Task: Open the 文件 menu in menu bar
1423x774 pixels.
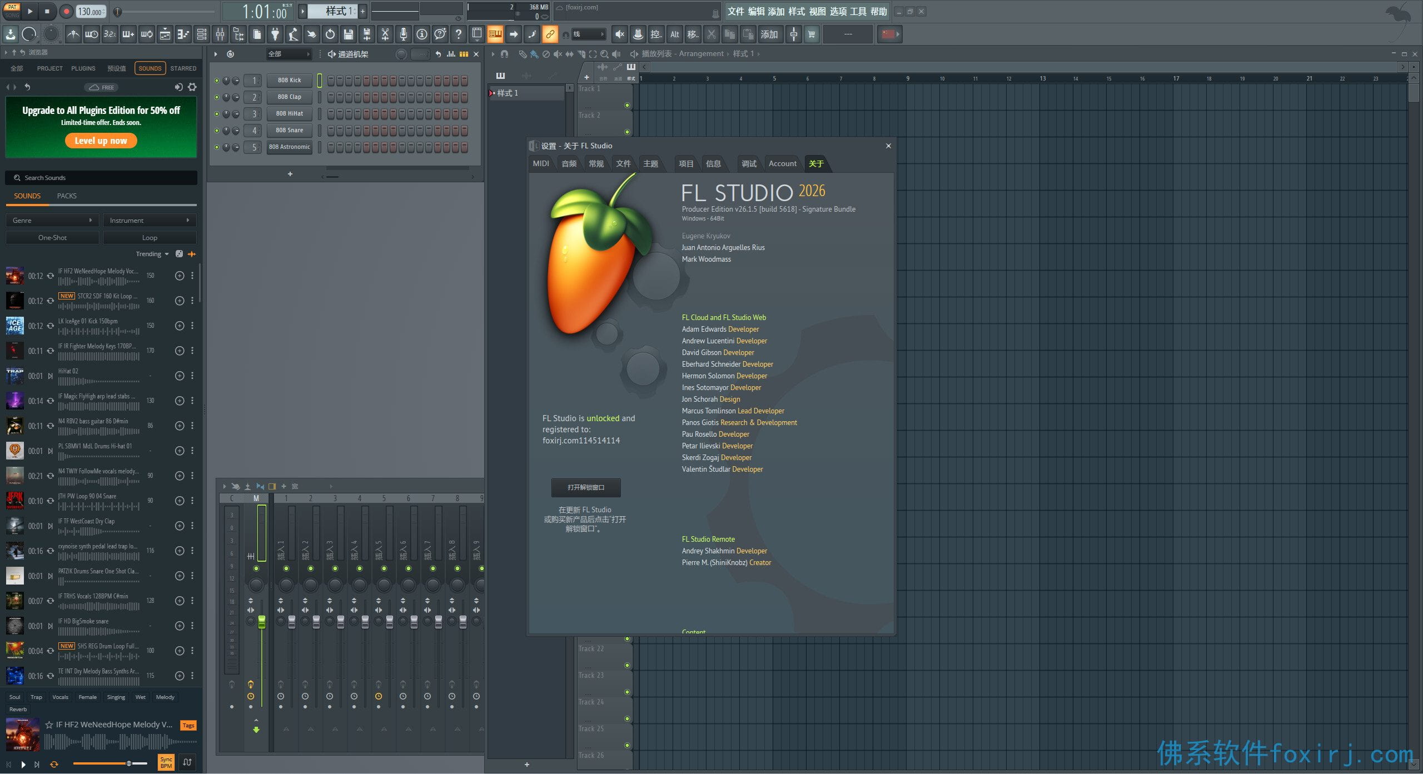Action: pyautogui.click(x=736, y=11)
